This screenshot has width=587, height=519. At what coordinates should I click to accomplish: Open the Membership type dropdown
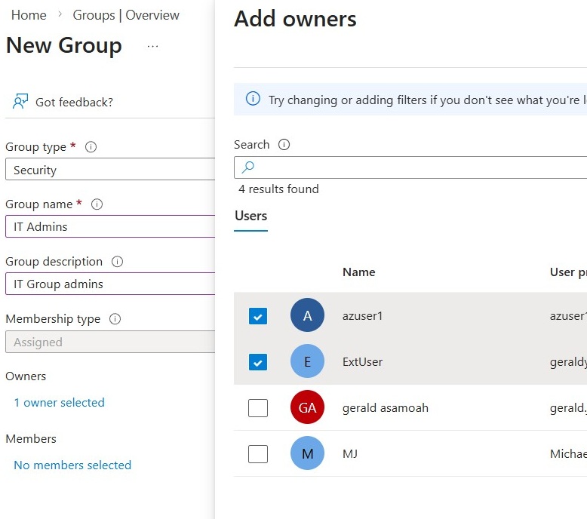110,342
